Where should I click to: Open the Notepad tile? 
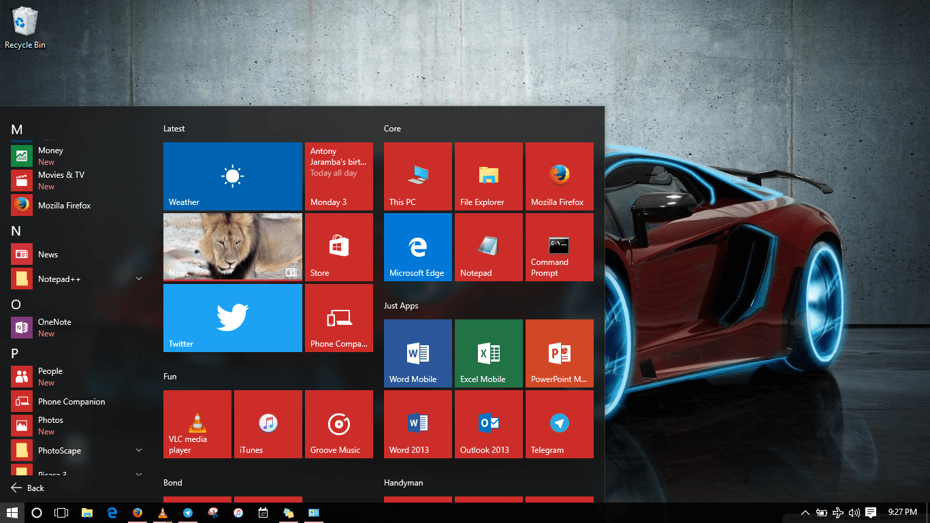(x=489, y=247)
